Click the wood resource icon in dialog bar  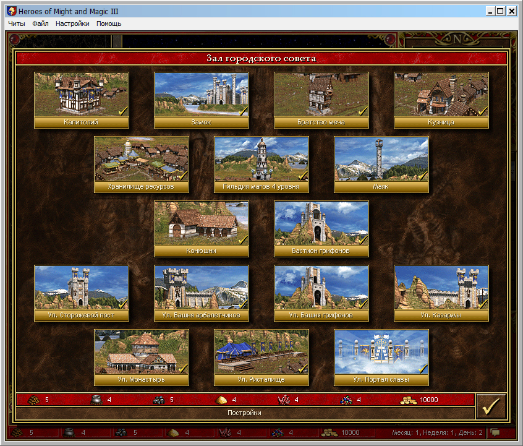pyautogui.click(x=33, y=400)
